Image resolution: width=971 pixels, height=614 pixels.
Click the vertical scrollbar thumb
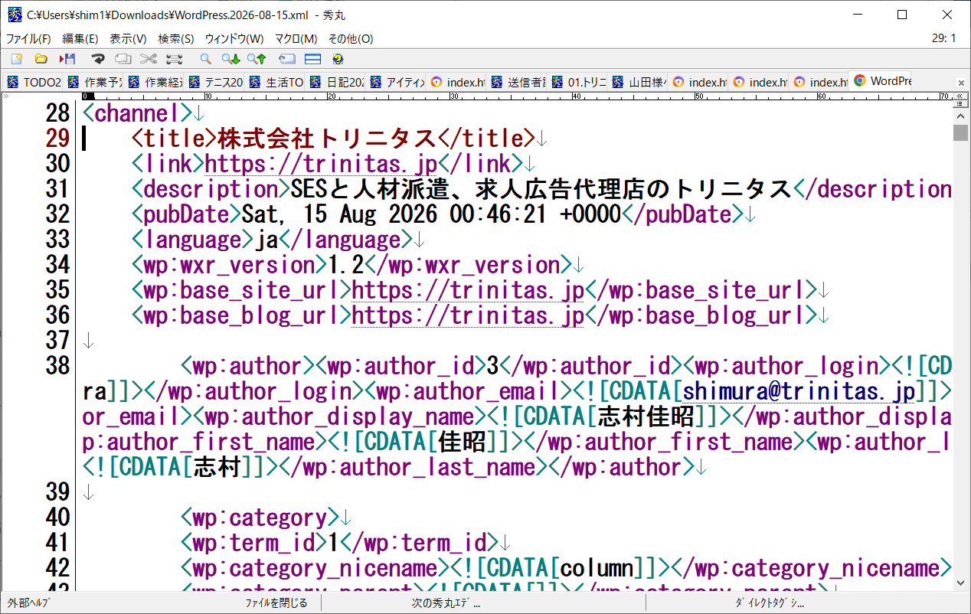[x=960, y=132]
